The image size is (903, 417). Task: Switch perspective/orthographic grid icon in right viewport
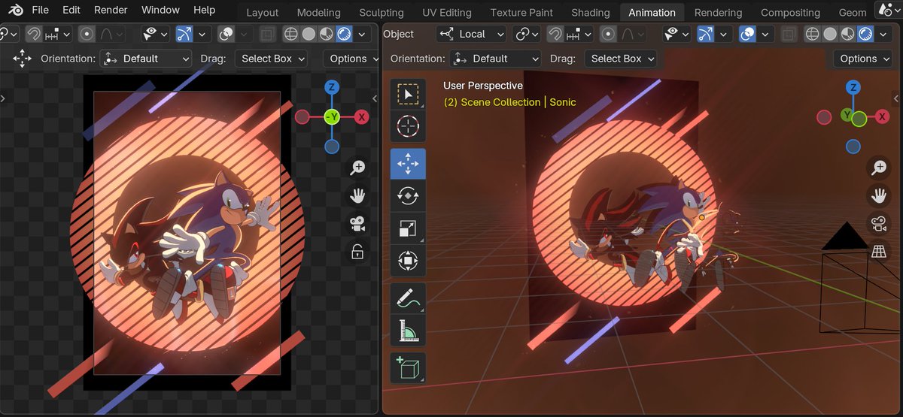(878, 252)
